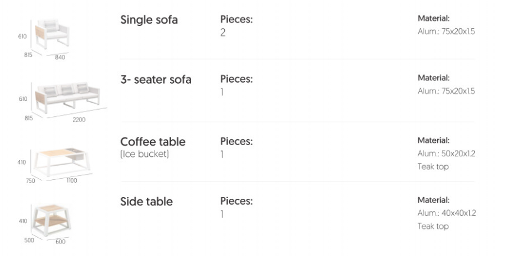Click the Pieces label for 3-seater sofa
Viewport: 508px width, 256px height.
click(x=236, y=79)
